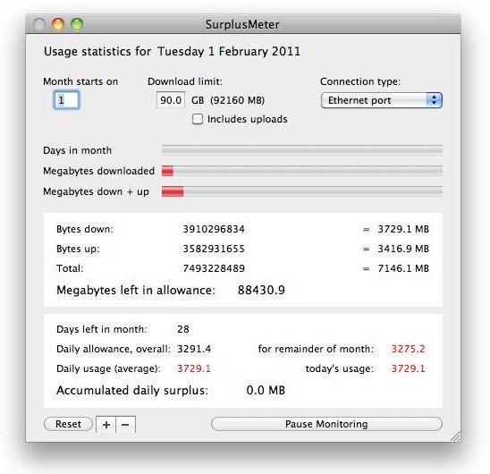The height and width of the screenshot is (474, 490).
Task: Click the Total value 7493228489
Action: click(x=214, y=268)
